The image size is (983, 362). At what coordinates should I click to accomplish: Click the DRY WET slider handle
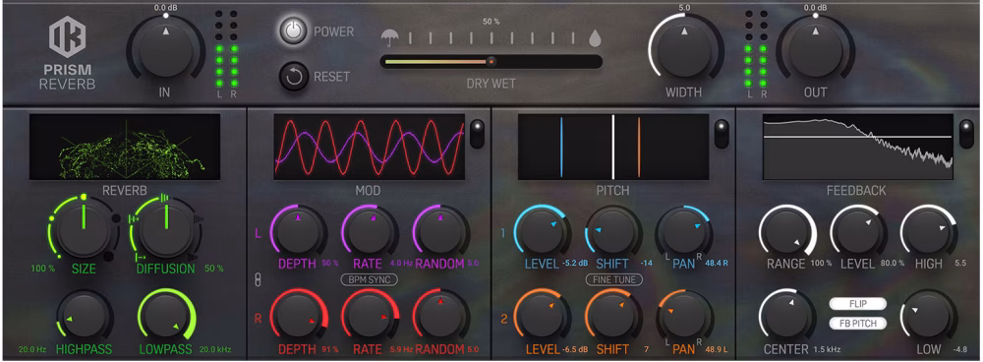click(x=491, y=62)
